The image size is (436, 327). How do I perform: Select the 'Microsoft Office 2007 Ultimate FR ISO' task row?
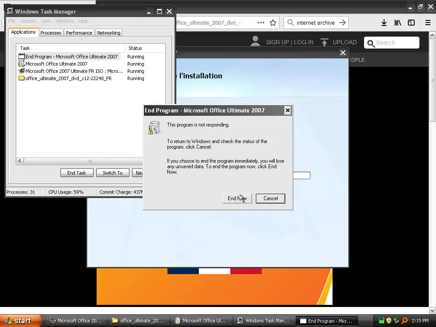pos(91,71)
